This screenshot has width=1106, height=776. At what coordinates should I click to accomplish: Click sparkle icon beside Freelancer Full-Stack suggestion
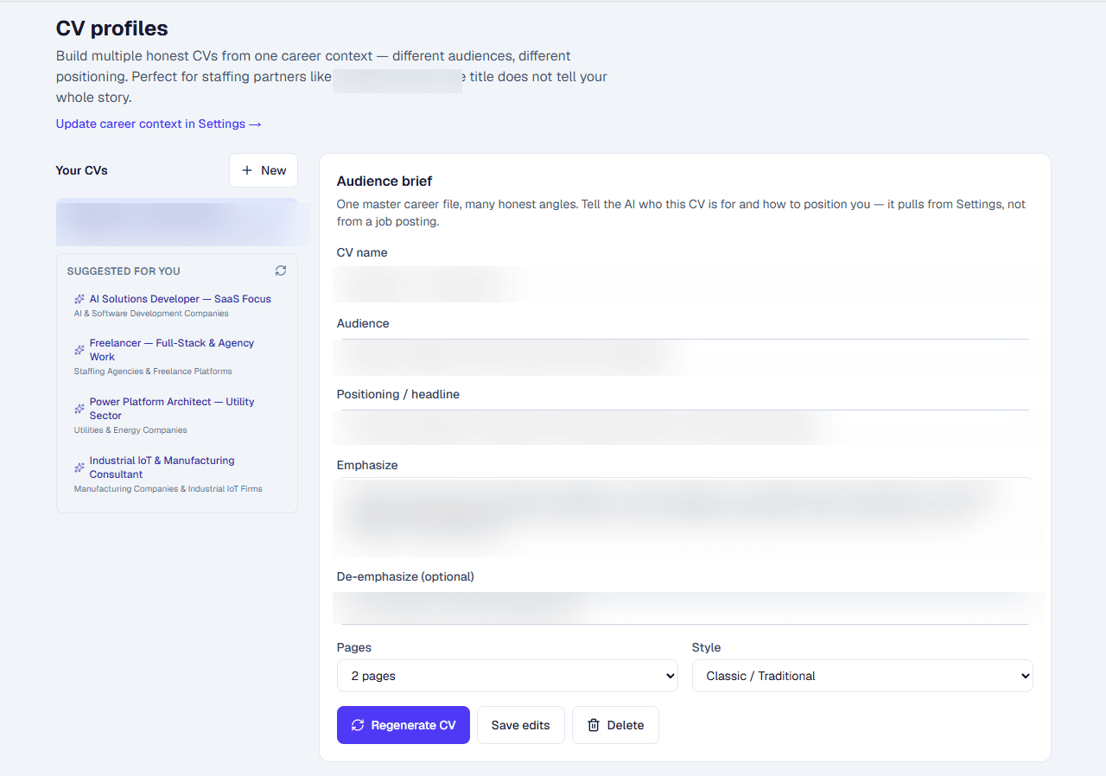tap(79, 350)
